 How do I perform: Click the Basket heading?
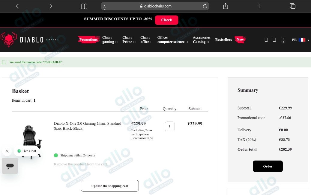click(20, 91)
